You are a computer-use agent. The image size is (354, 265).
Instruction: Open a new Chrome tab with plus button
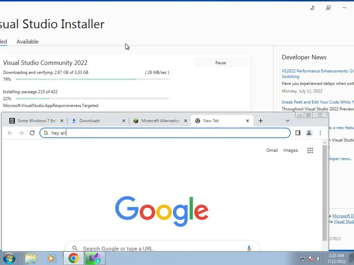[261, 121]
